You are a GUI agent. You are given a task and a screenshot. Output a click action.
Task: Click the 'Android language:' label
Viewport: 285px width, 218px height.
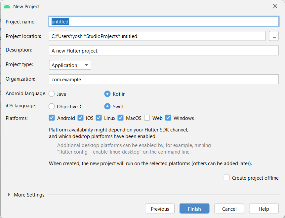pos(26,93)
